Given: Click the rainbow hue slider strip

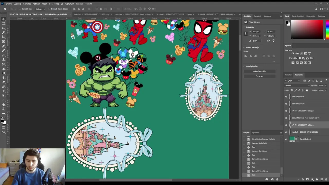Looking at the screenshot, I should coord(327,30).
